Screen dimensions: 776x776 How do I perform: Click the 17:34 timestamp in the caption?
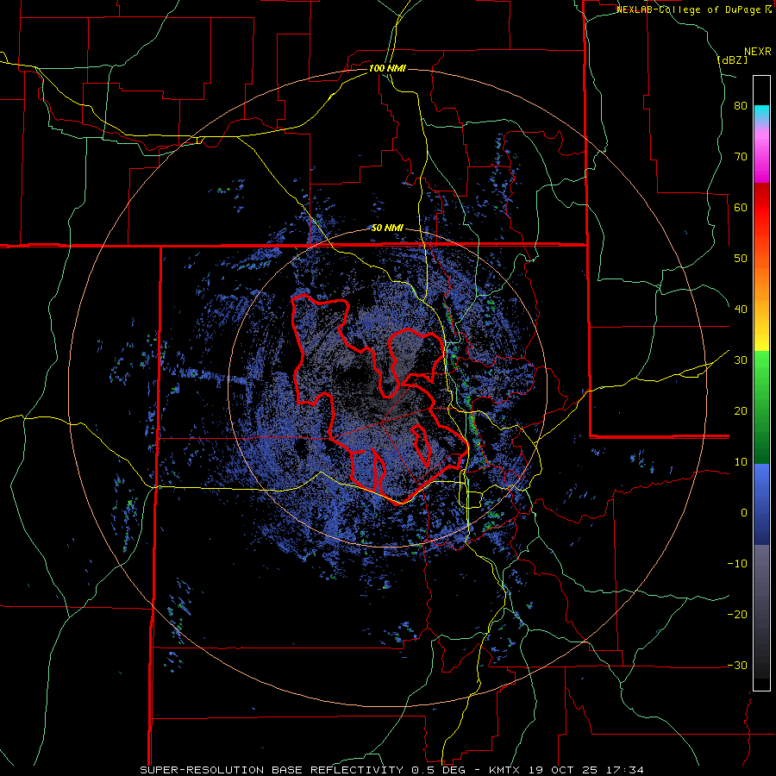(625, 770)
